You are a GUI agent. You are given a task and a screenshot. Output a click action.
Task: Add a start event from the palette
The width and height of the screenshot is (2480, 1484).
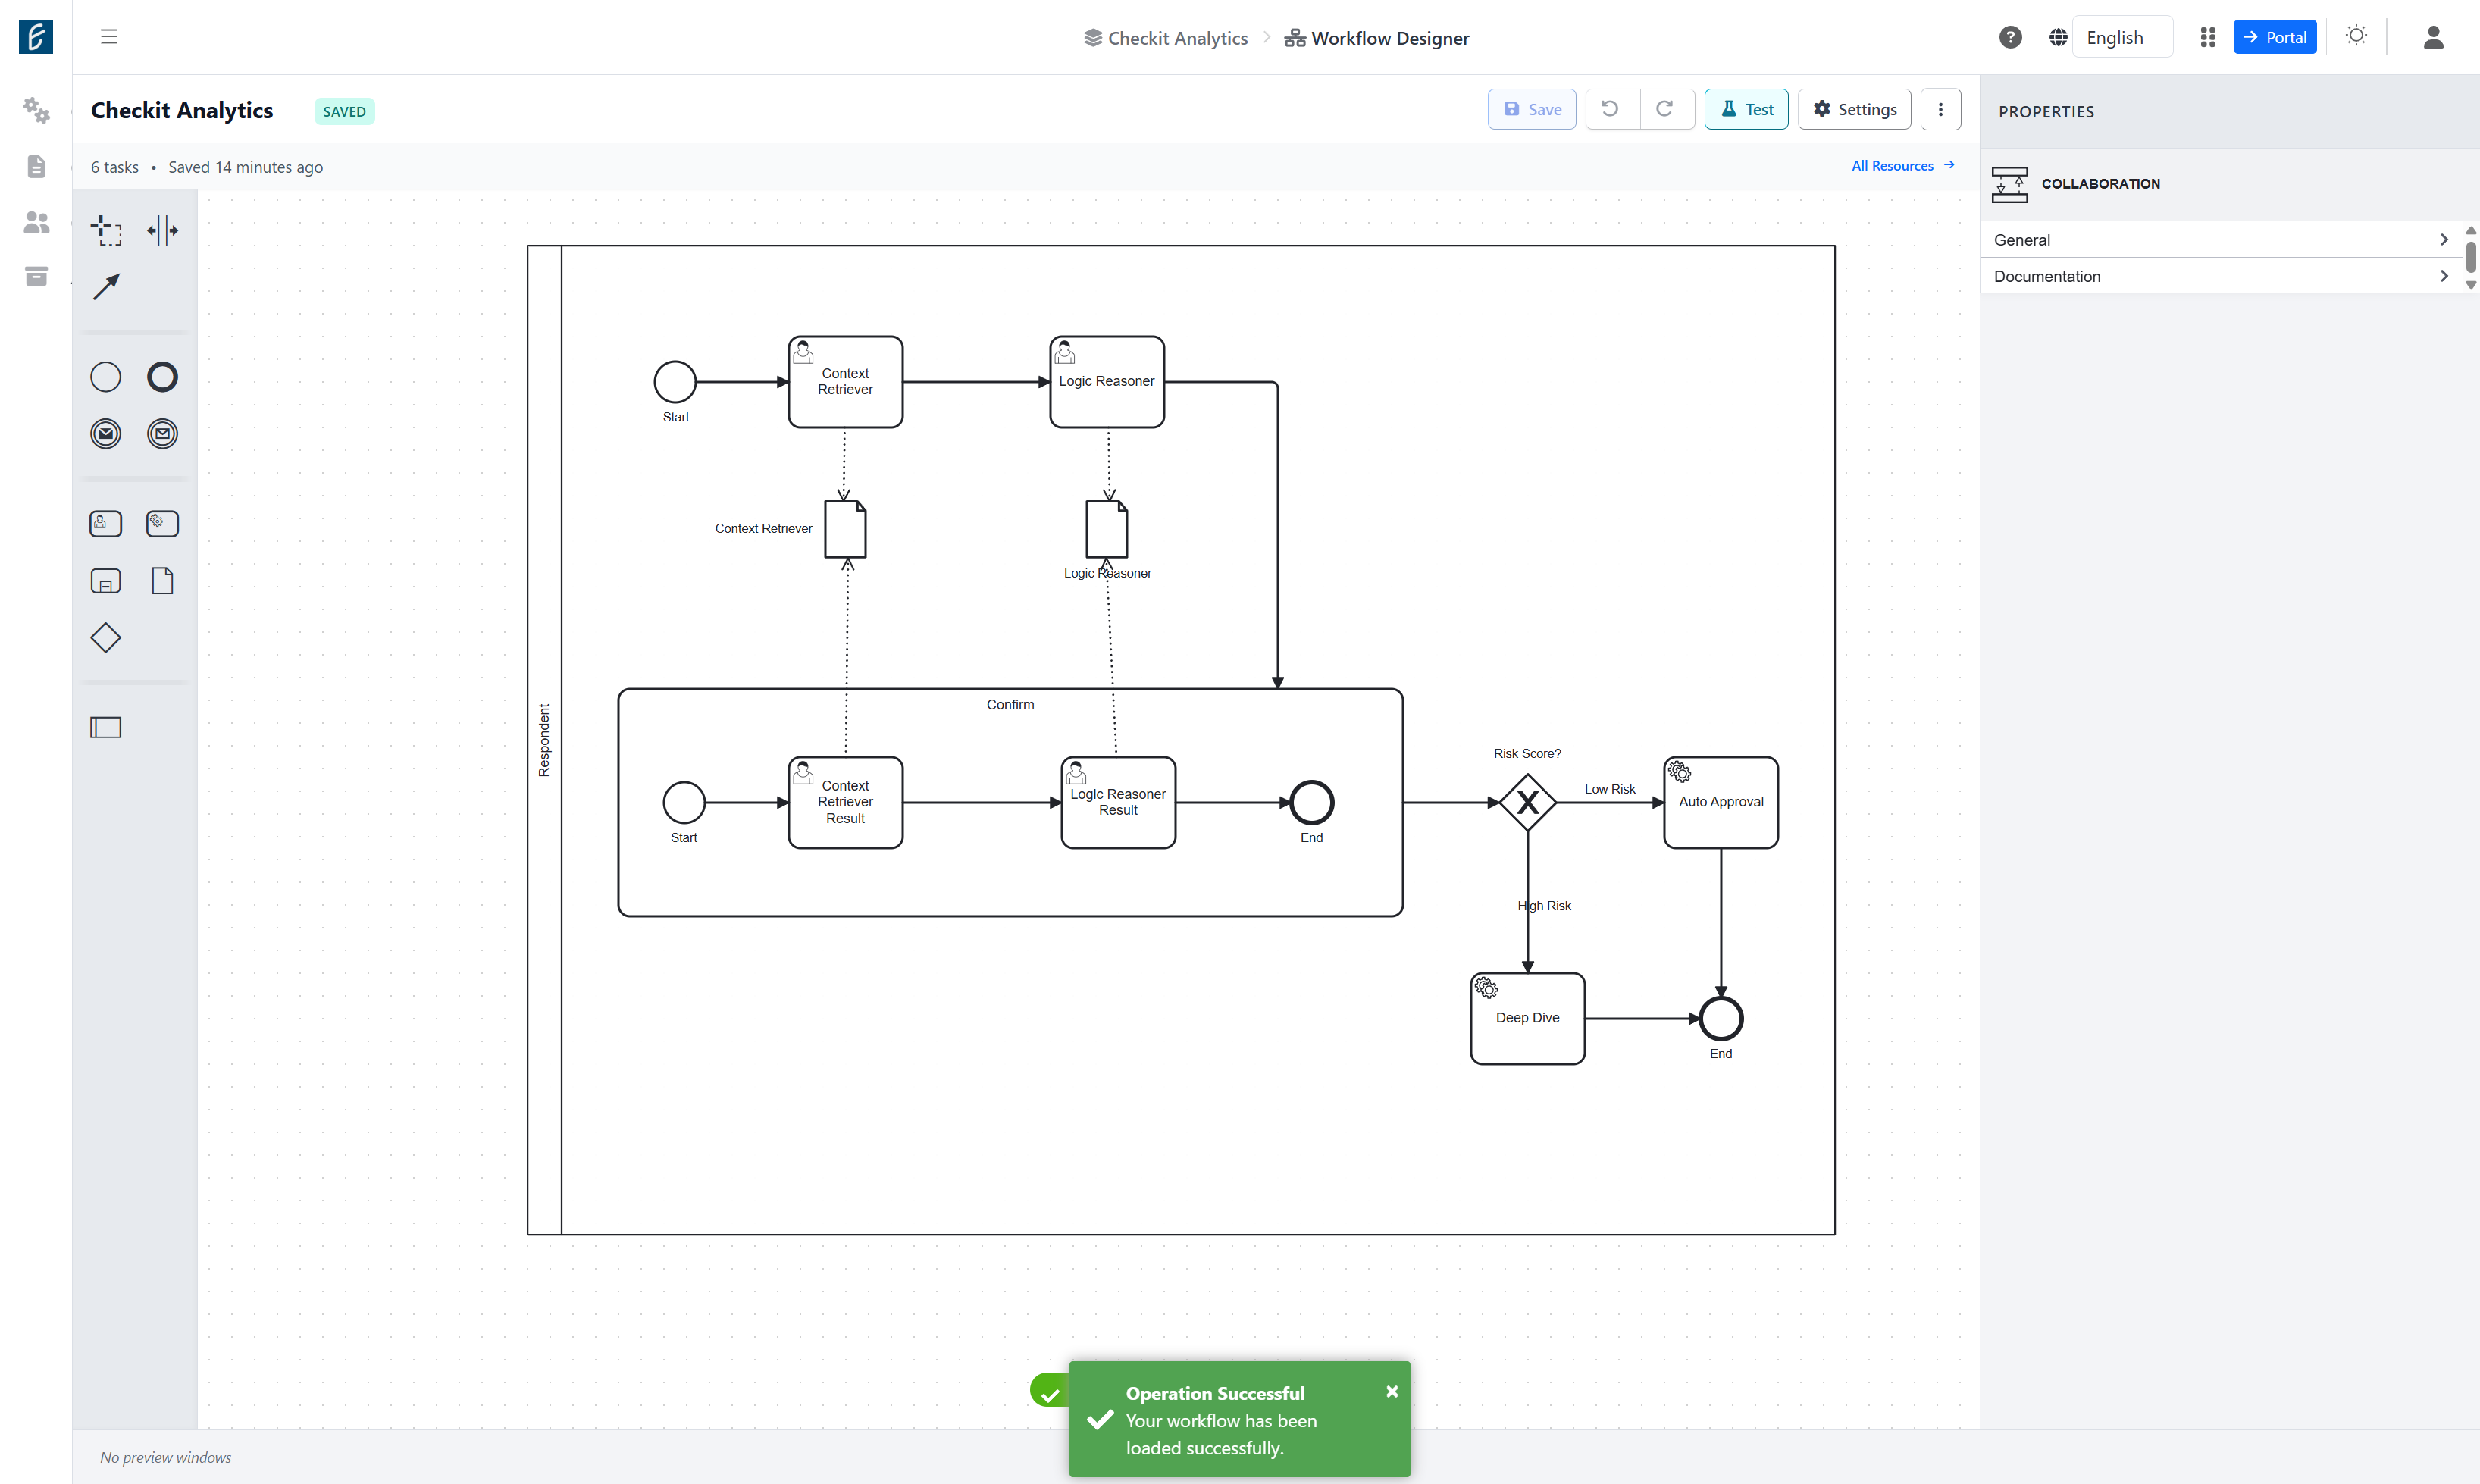106,377
